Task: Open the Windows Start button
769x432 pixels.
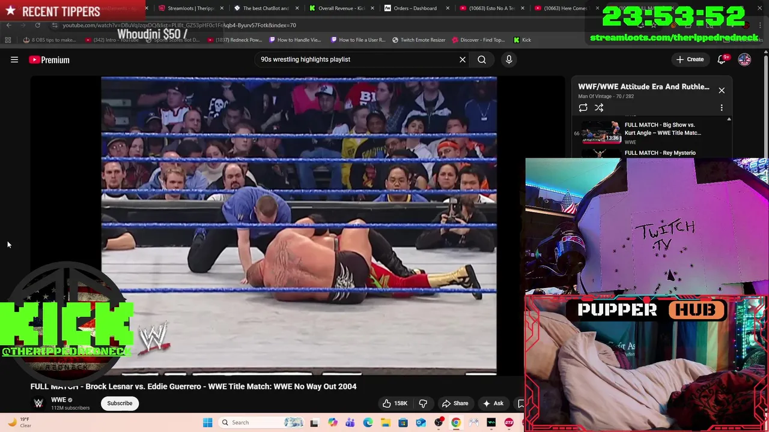Action: click(207, 422)
